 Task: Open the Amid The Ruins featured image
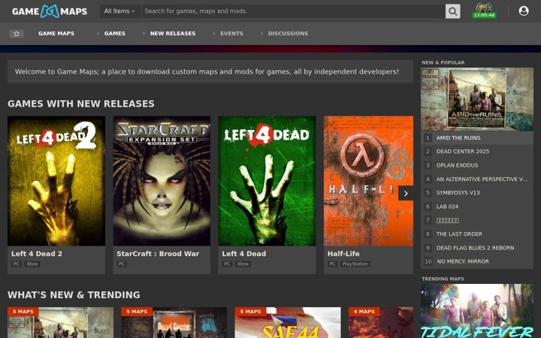(x=477, y=99)
